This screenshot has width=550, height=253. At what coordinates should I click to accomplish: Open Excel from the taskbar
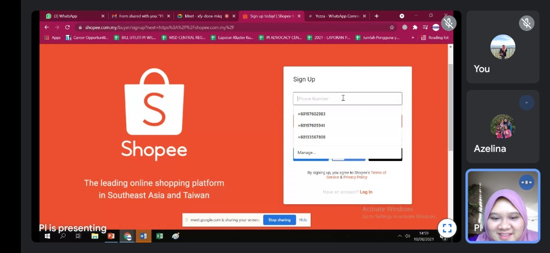pyautogui.click(x=159, y=236)
